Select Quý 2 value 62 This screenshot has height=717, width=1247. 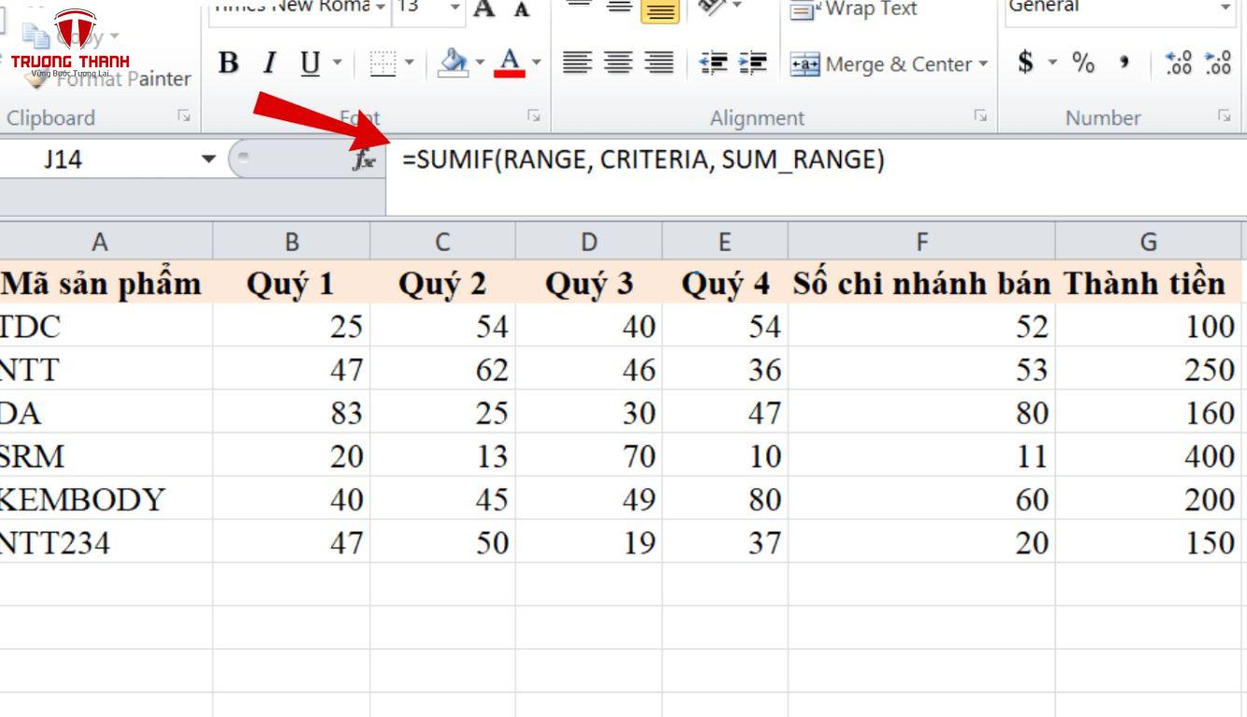[442, 370]
